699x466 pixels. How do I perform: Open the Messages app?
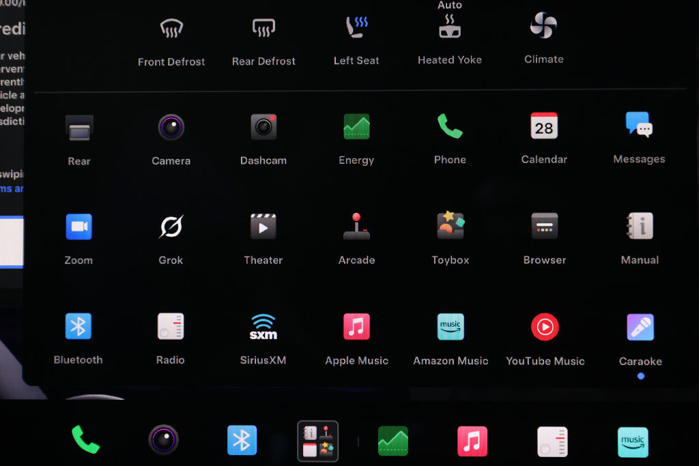[x=639, y=125]
